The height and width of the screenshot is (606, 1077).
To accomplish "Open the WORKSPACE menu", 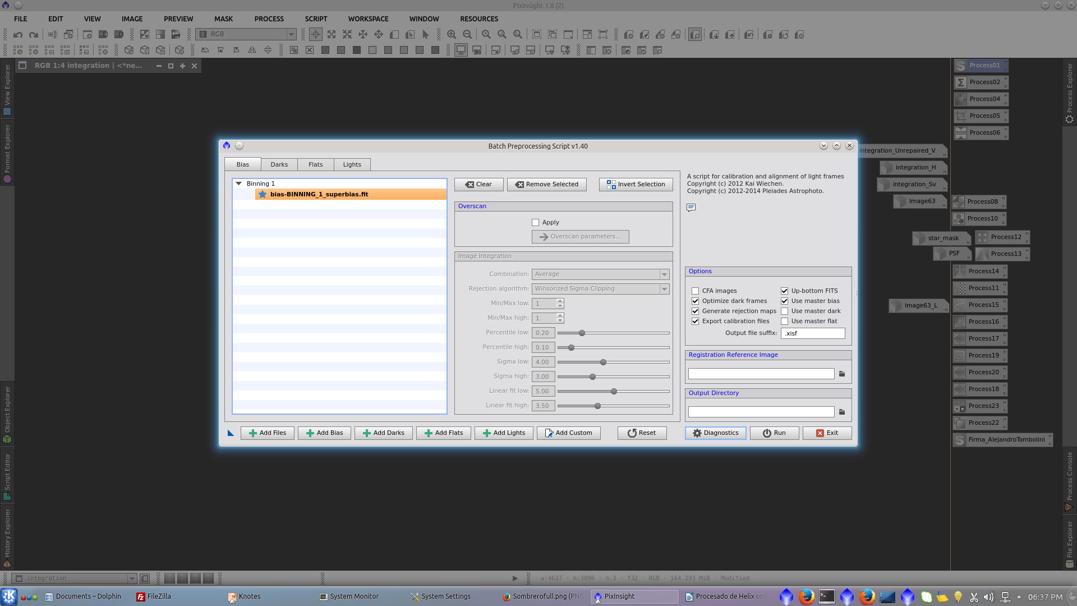I will tap(368, 19).
